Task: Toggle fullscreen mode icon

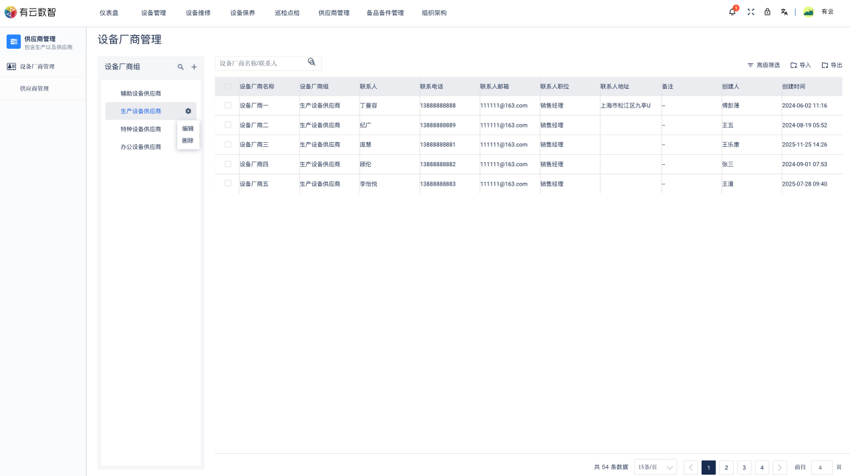Action: [750, 12]
